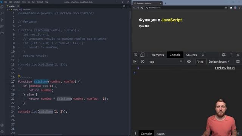Switch to the Console tab in DevTools

pos(175,55)
